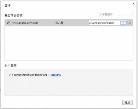This screenshot has height=109, width=138.
Task: Remove the saved cool3c password entry
Action: 130,23
